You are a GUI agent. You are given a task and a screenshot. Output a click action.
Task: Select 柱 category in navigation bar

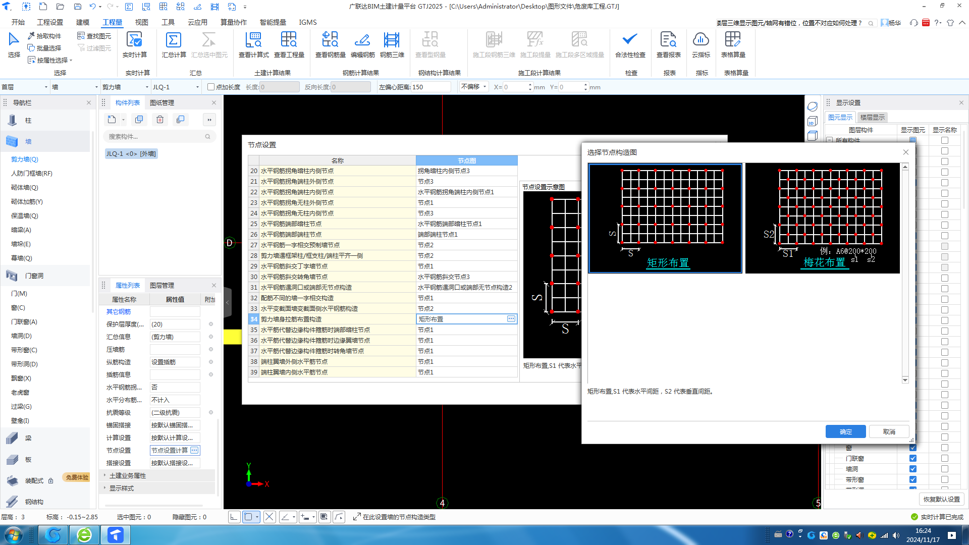point(45,121)
